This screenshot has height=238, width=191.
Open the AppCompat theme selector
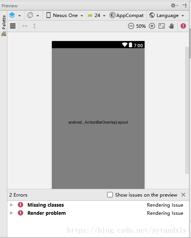(126, 15)
